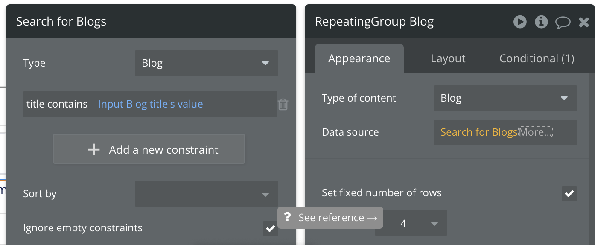595x245 pixels.
Task: Toggle Ignore empty constraints checkbox
Action: pyautogui.click(x=270, y=228)
